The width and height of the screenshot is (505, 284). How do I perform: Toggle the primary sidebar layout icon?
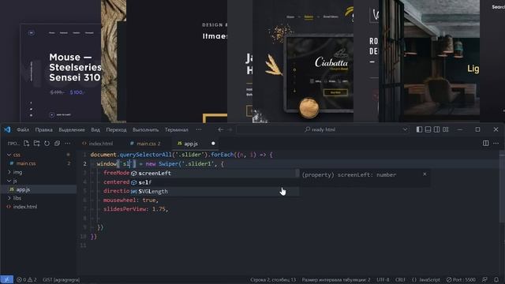tap(419, 129)
